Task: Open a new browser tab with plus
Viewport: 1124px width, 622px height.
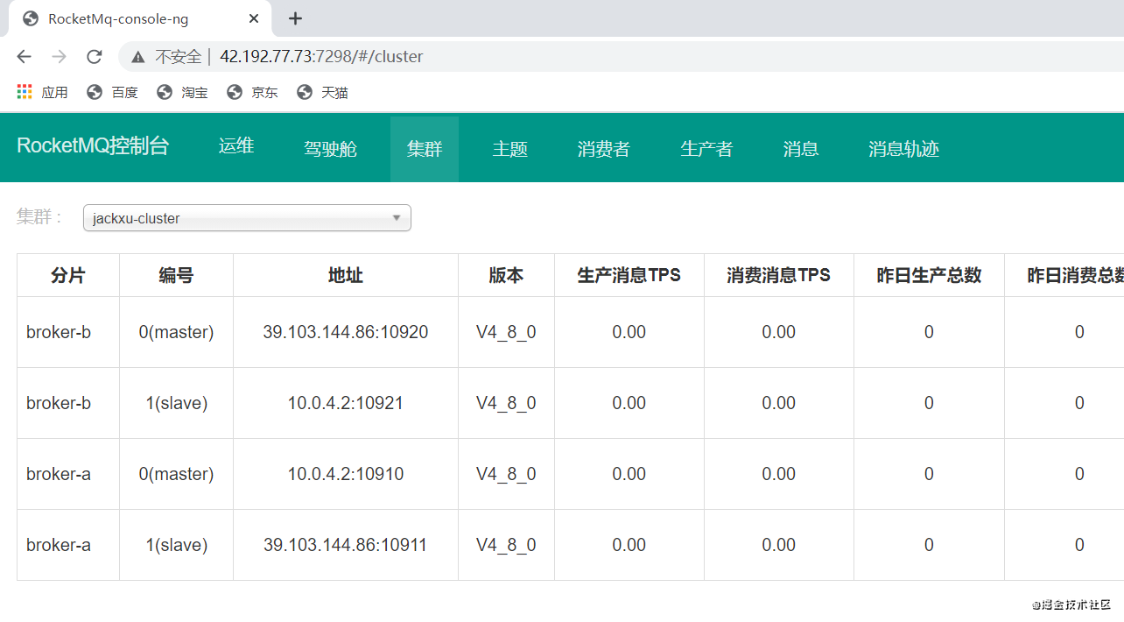Action: 296,18
